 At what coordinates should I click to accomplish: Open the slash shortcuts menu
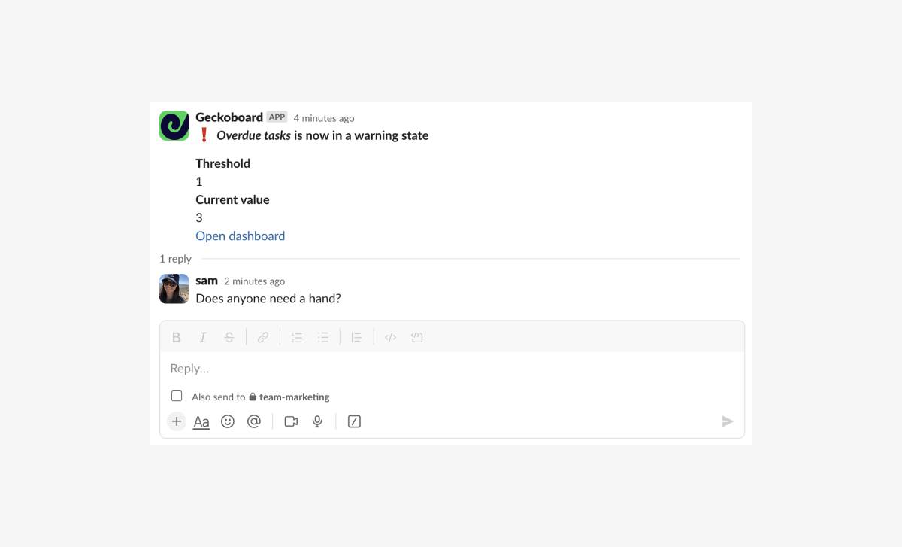point(355,421)
